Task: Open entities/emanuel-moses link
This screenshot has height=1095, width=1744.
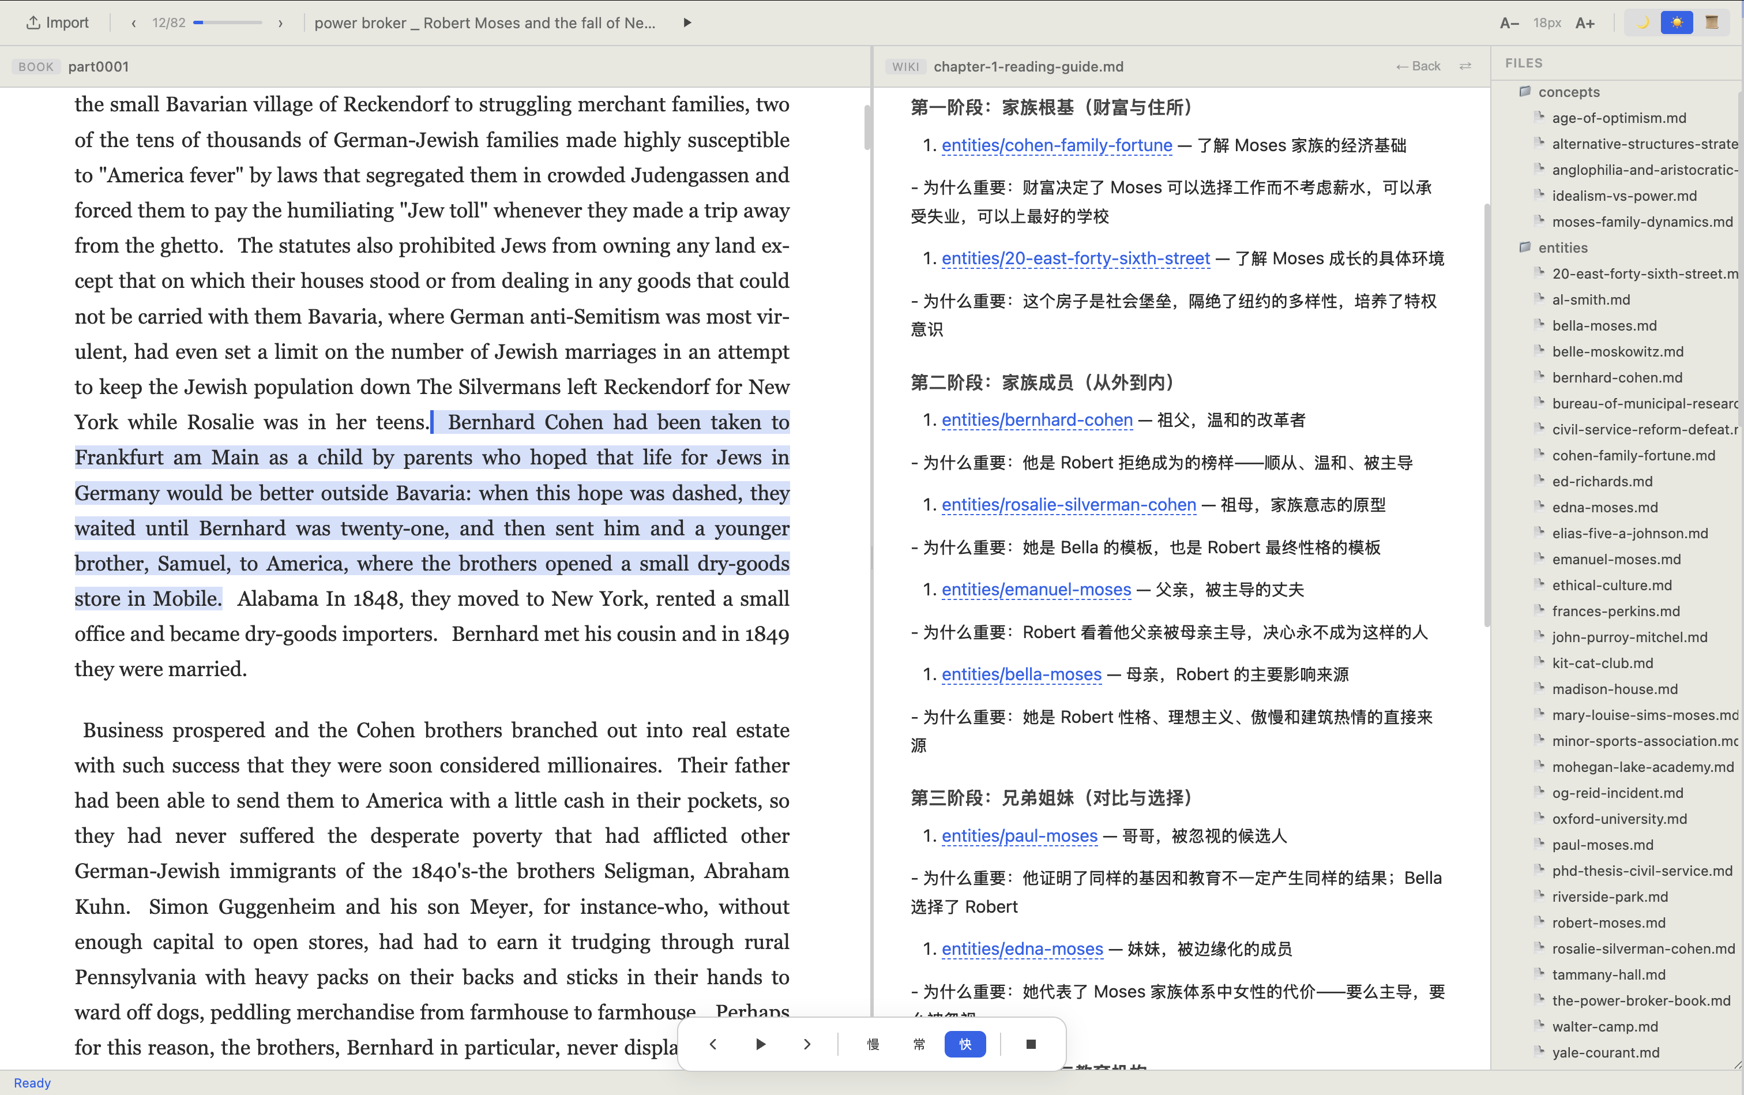Action: [x=1036, y=590]
